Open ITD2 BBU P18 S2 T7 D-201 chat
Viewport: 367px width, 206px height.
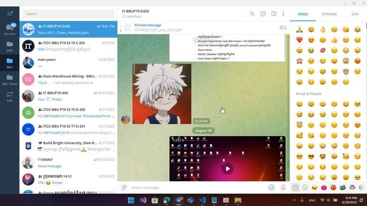pyautogui.click(x=68, y=129)
